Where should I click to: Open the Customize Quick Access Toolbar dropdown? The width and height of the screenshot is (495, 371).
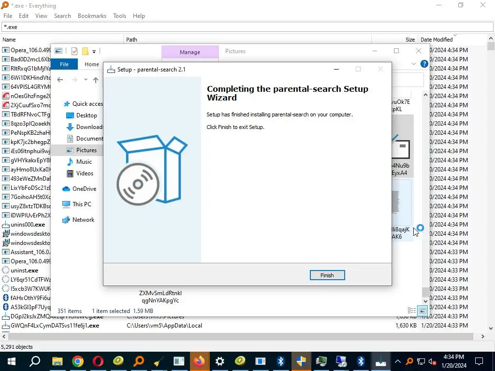point(94,51)
